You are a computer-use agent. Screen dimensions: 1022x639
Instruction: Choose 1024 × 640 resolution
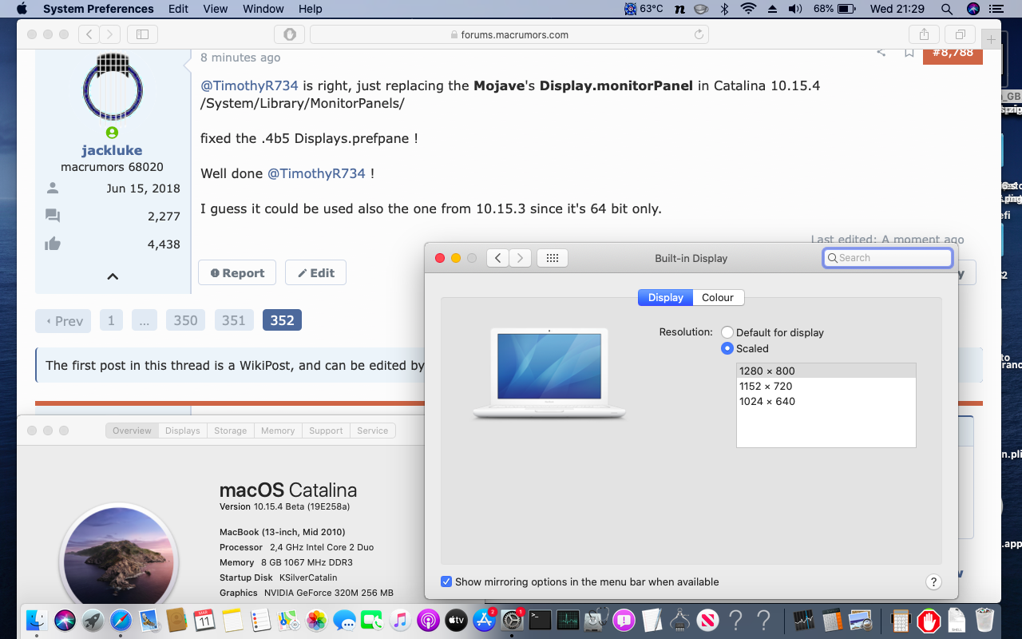click(826, 401)
